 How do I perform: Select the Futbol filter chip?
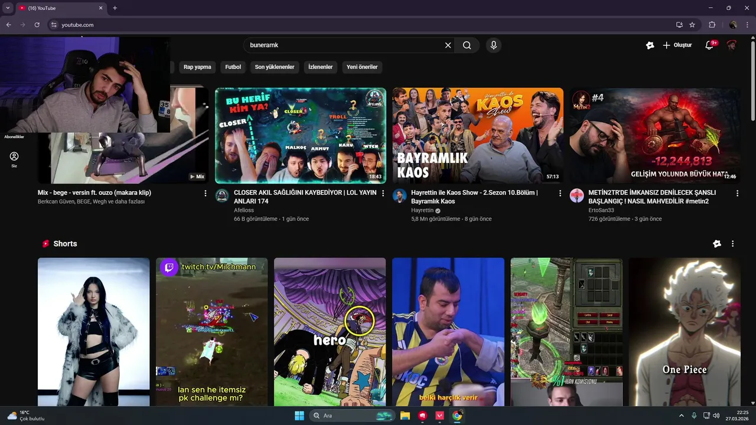click(233, 67)
